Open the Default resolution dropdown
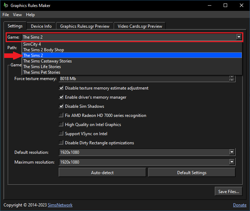250x211 pixels. coord(232,152)
